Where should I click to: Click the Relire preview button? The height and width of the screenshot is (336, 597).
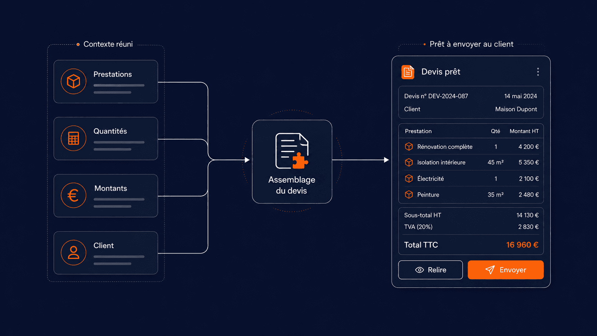(430, 270)
